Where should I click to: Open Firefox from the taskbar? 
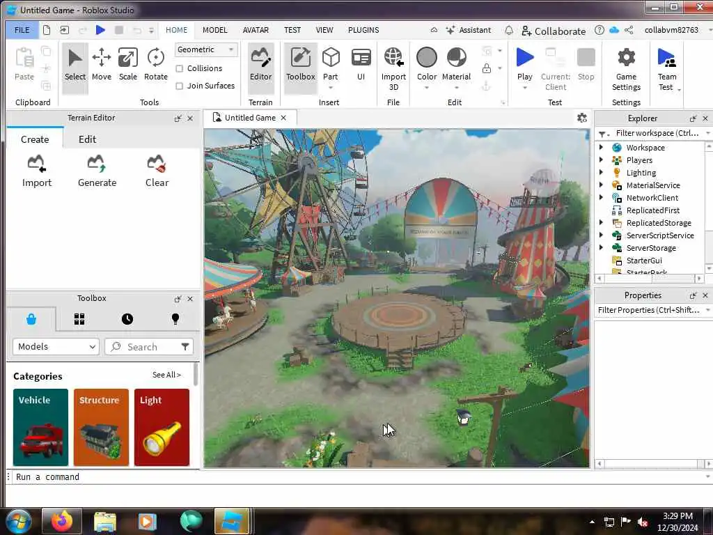pyautogui.click(x=62, y=521)
